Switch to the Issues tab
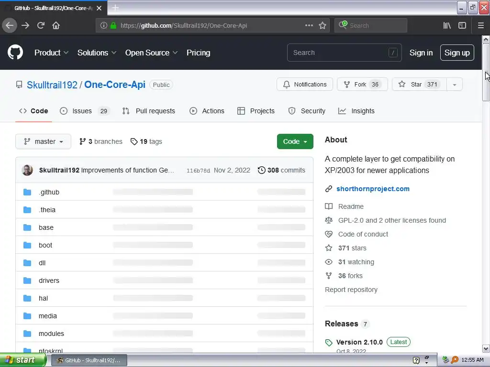The width and height of the screenshot is (490, 367). click(85, 111)
